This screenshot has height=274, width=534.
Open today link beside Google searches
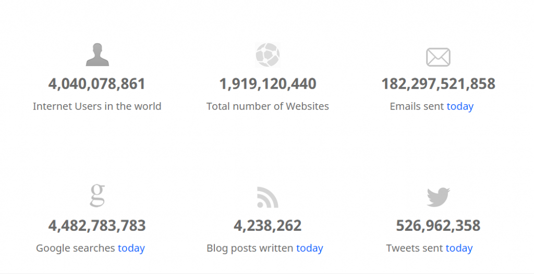click(x=131, y=248)
